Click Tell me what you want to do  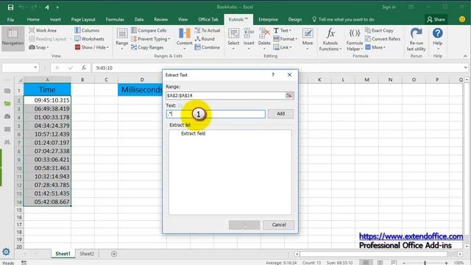pyautogui.click(x=344, y=19)
